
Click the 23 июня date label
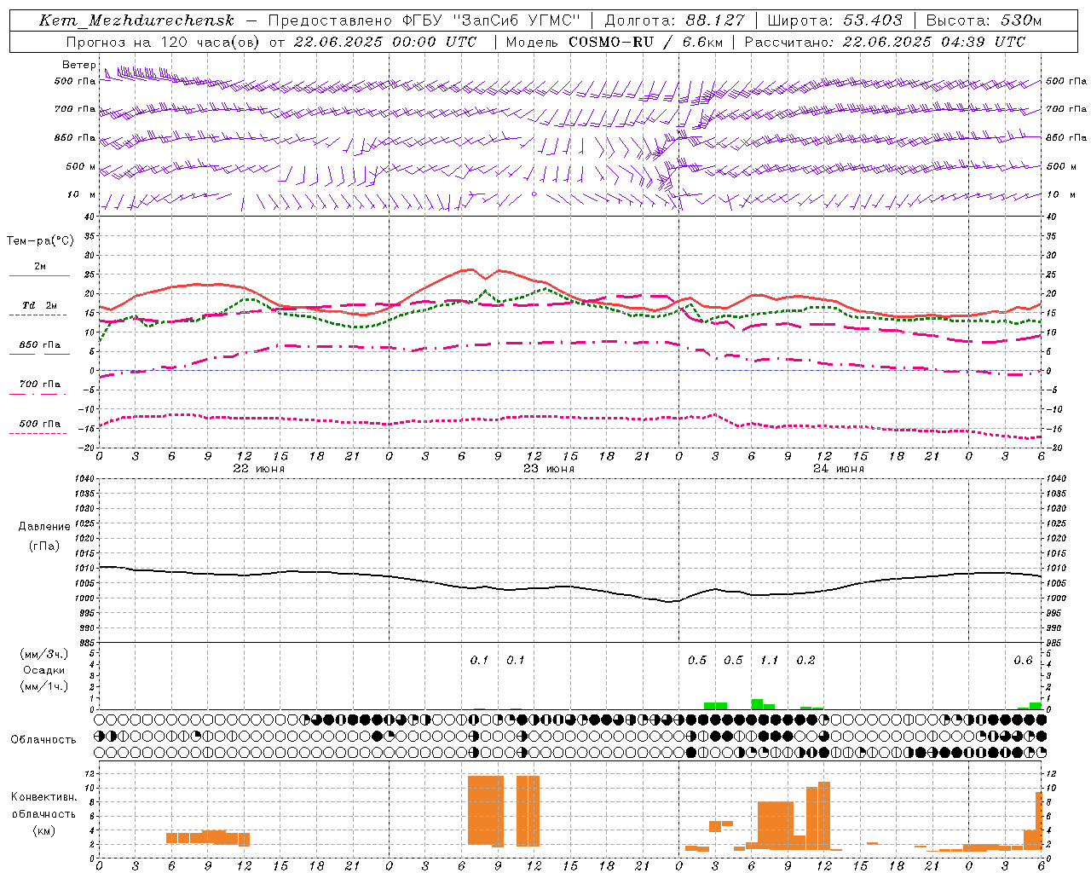pyautogui.click(x=548, y=469)
